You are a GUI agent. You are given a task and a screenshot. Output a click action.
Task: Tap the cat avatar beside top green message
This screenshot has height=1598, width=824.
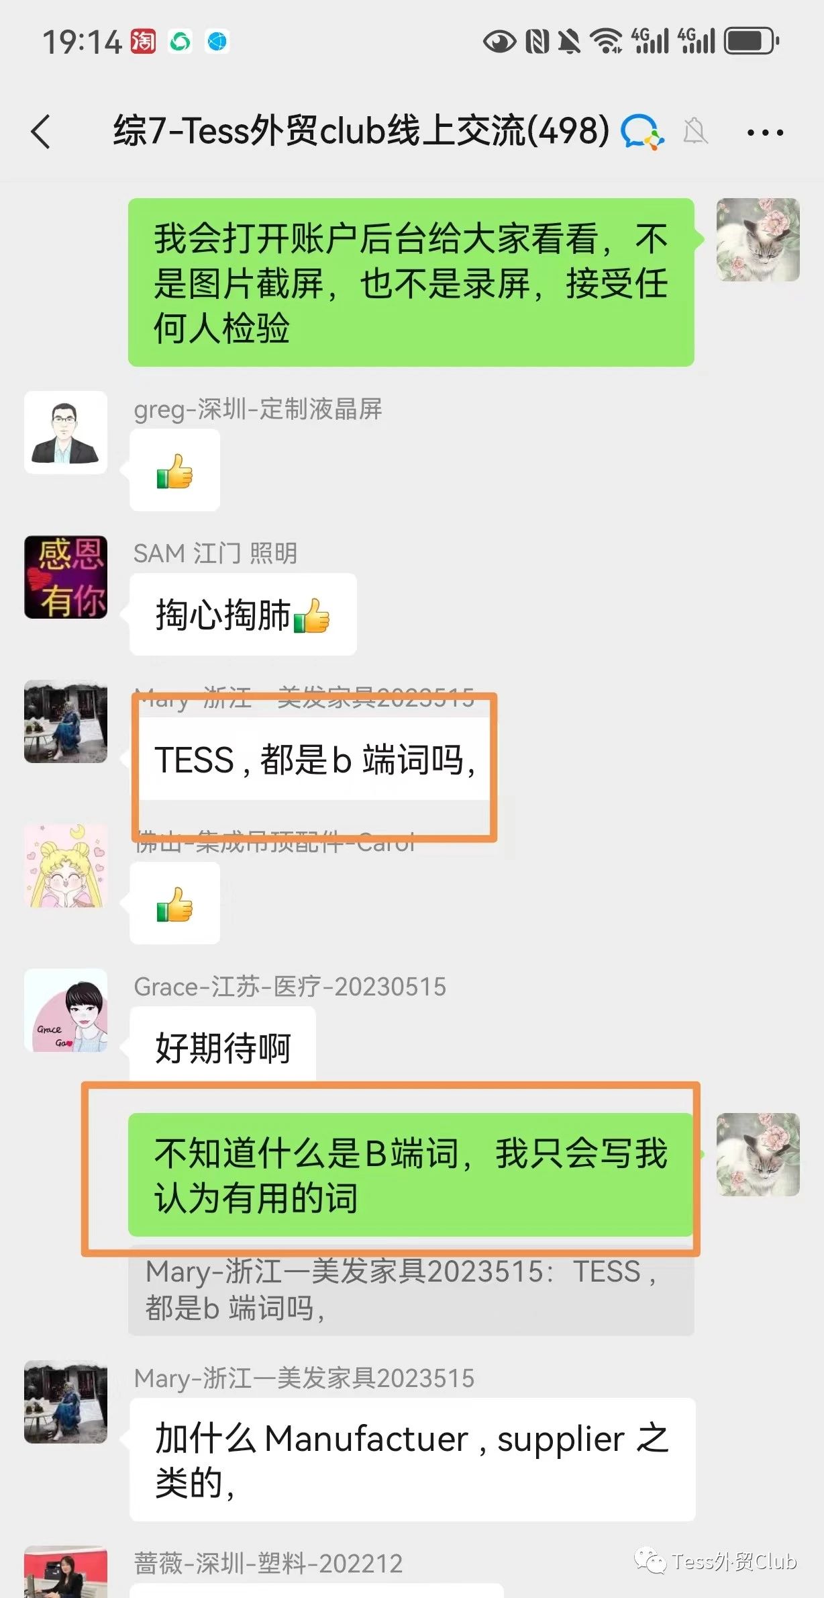pos(758,240)
